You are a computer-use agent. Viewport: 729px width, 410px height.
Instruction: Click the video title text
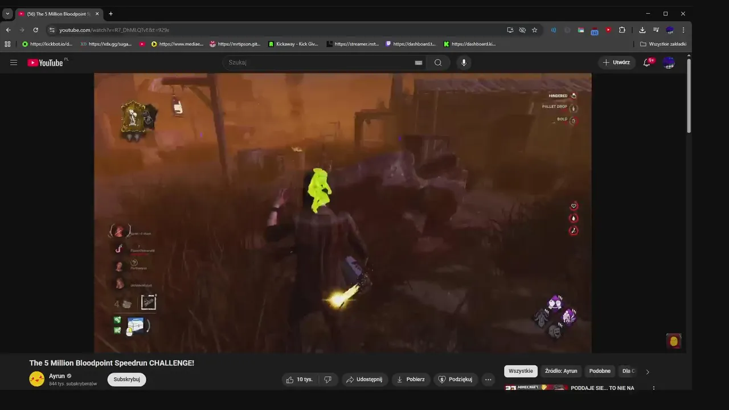tap(112, 363)
